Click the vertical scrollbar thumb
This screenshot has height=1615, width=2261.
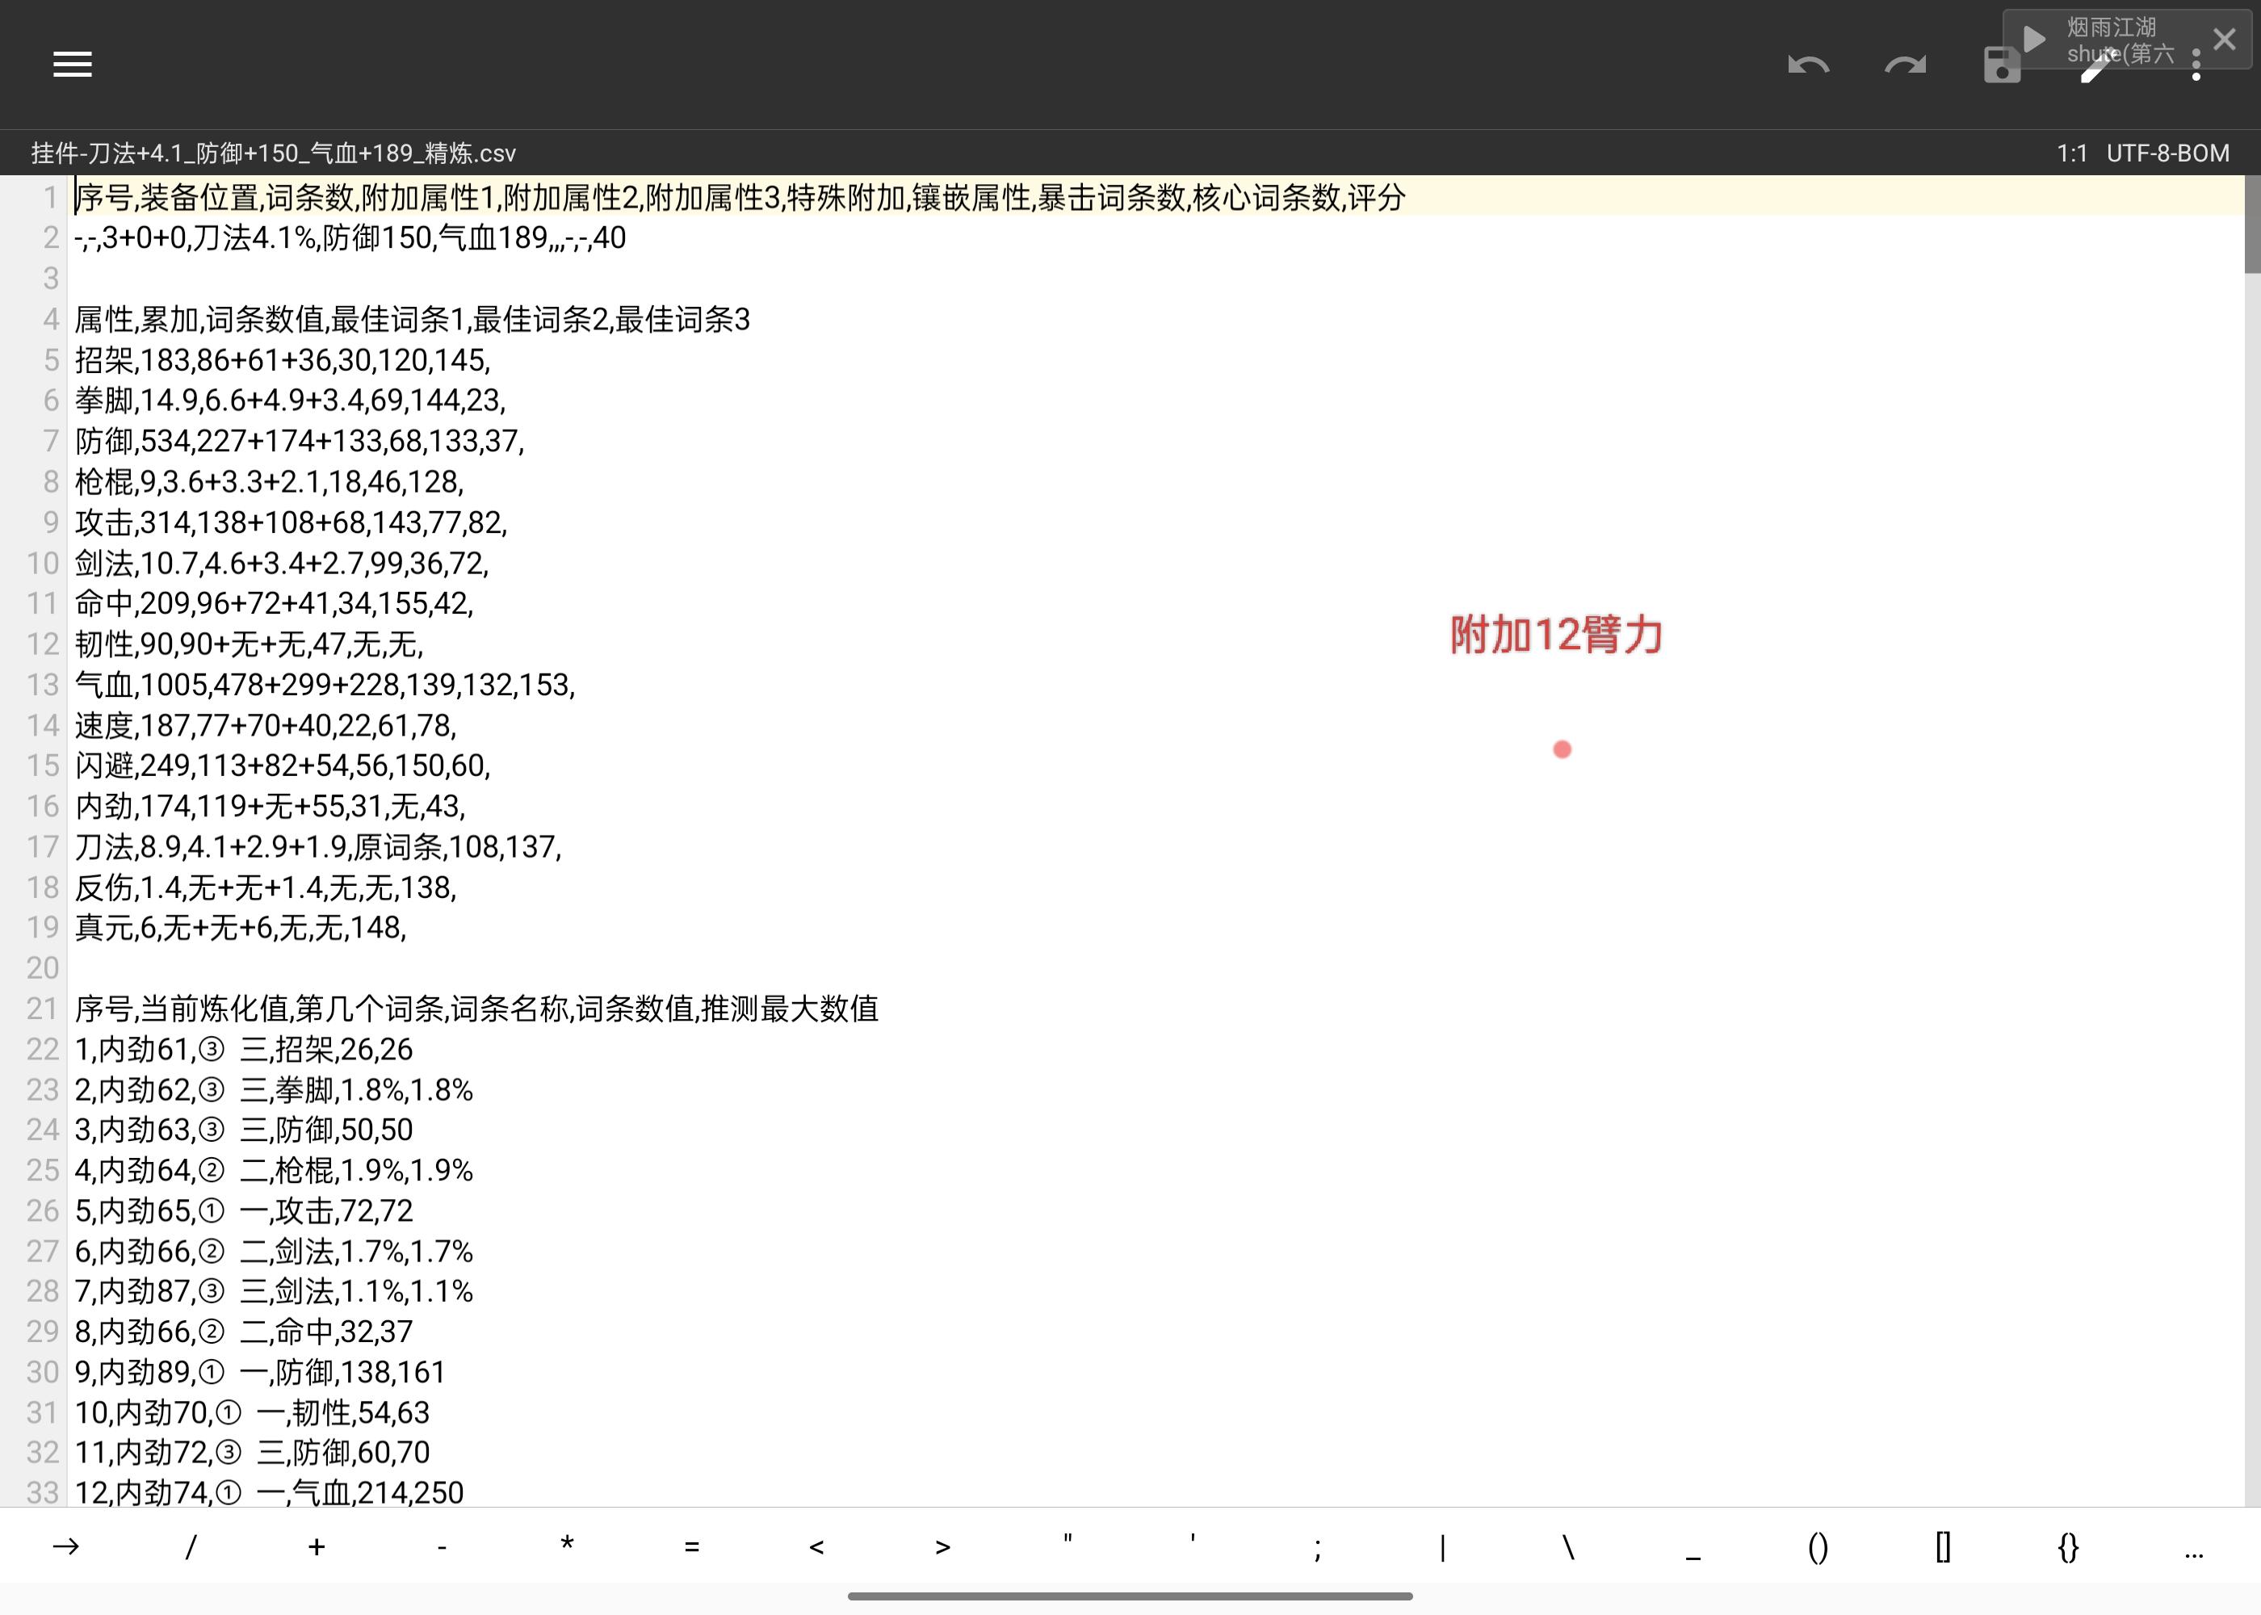click(2251, 224)
